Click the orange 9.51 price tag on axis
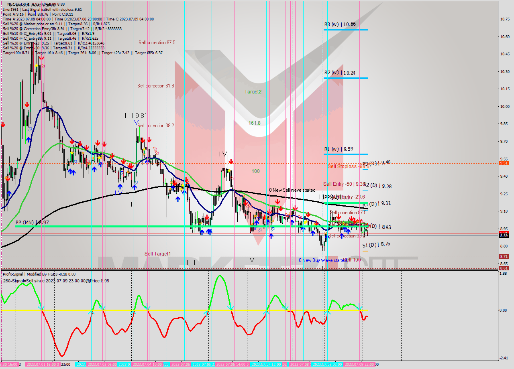 click(504, 163)
